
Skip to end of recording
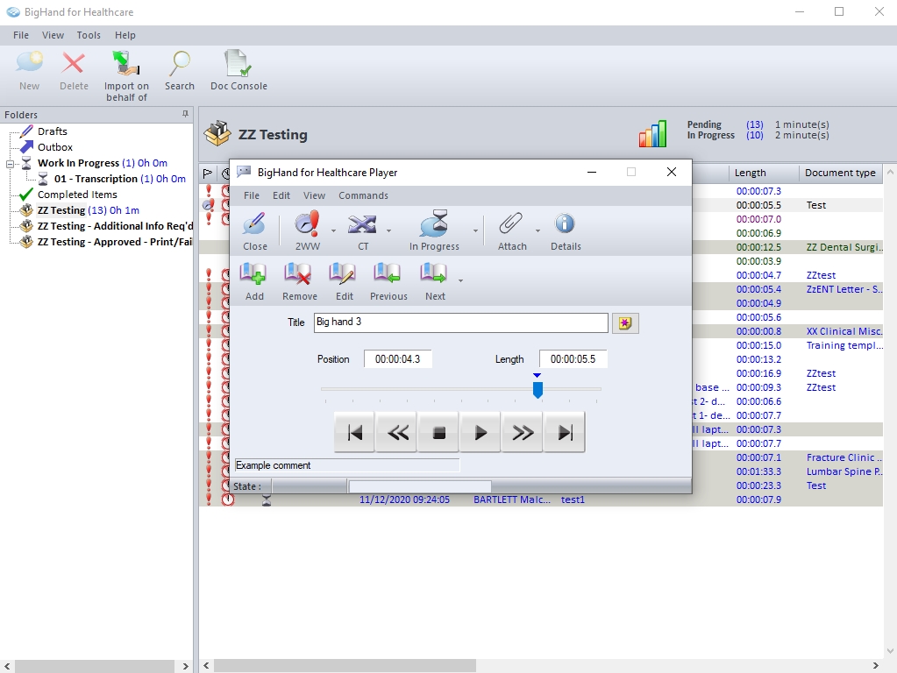coord(565,433)
